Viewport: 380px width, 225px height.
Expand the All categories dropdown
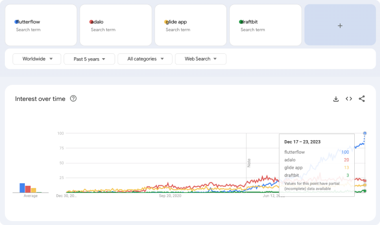tap(145, 59)
